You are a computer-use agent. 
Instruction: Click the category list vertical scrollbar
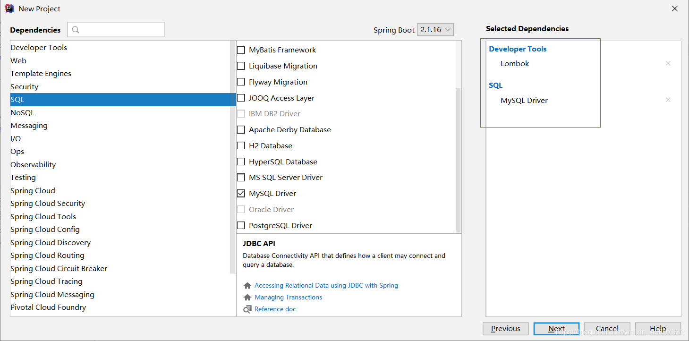point(233,157)
